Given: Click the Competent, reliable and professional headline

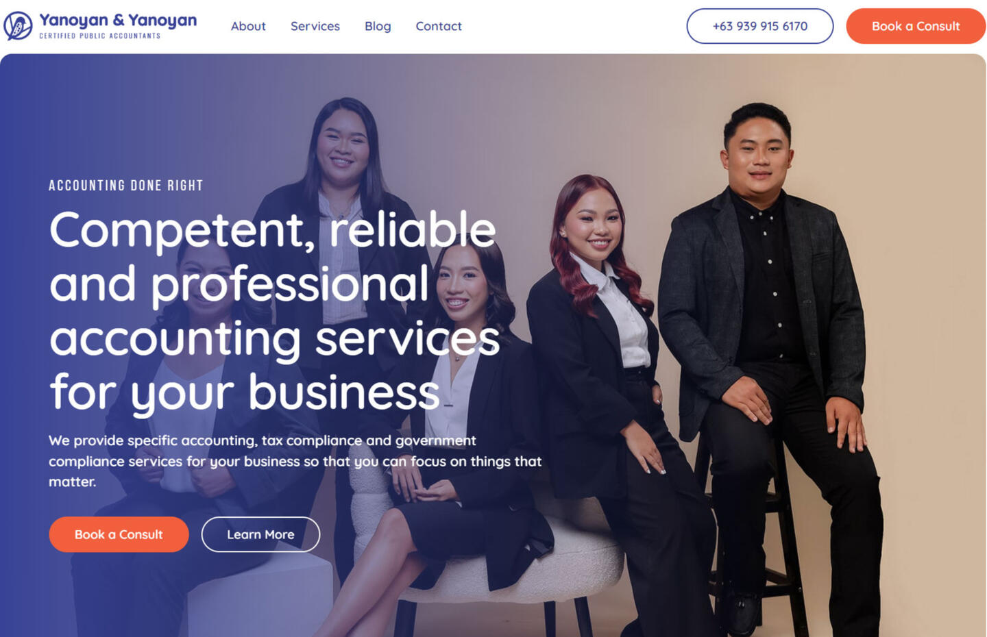Looking at the screenshot, I should [x=274, y=310].
